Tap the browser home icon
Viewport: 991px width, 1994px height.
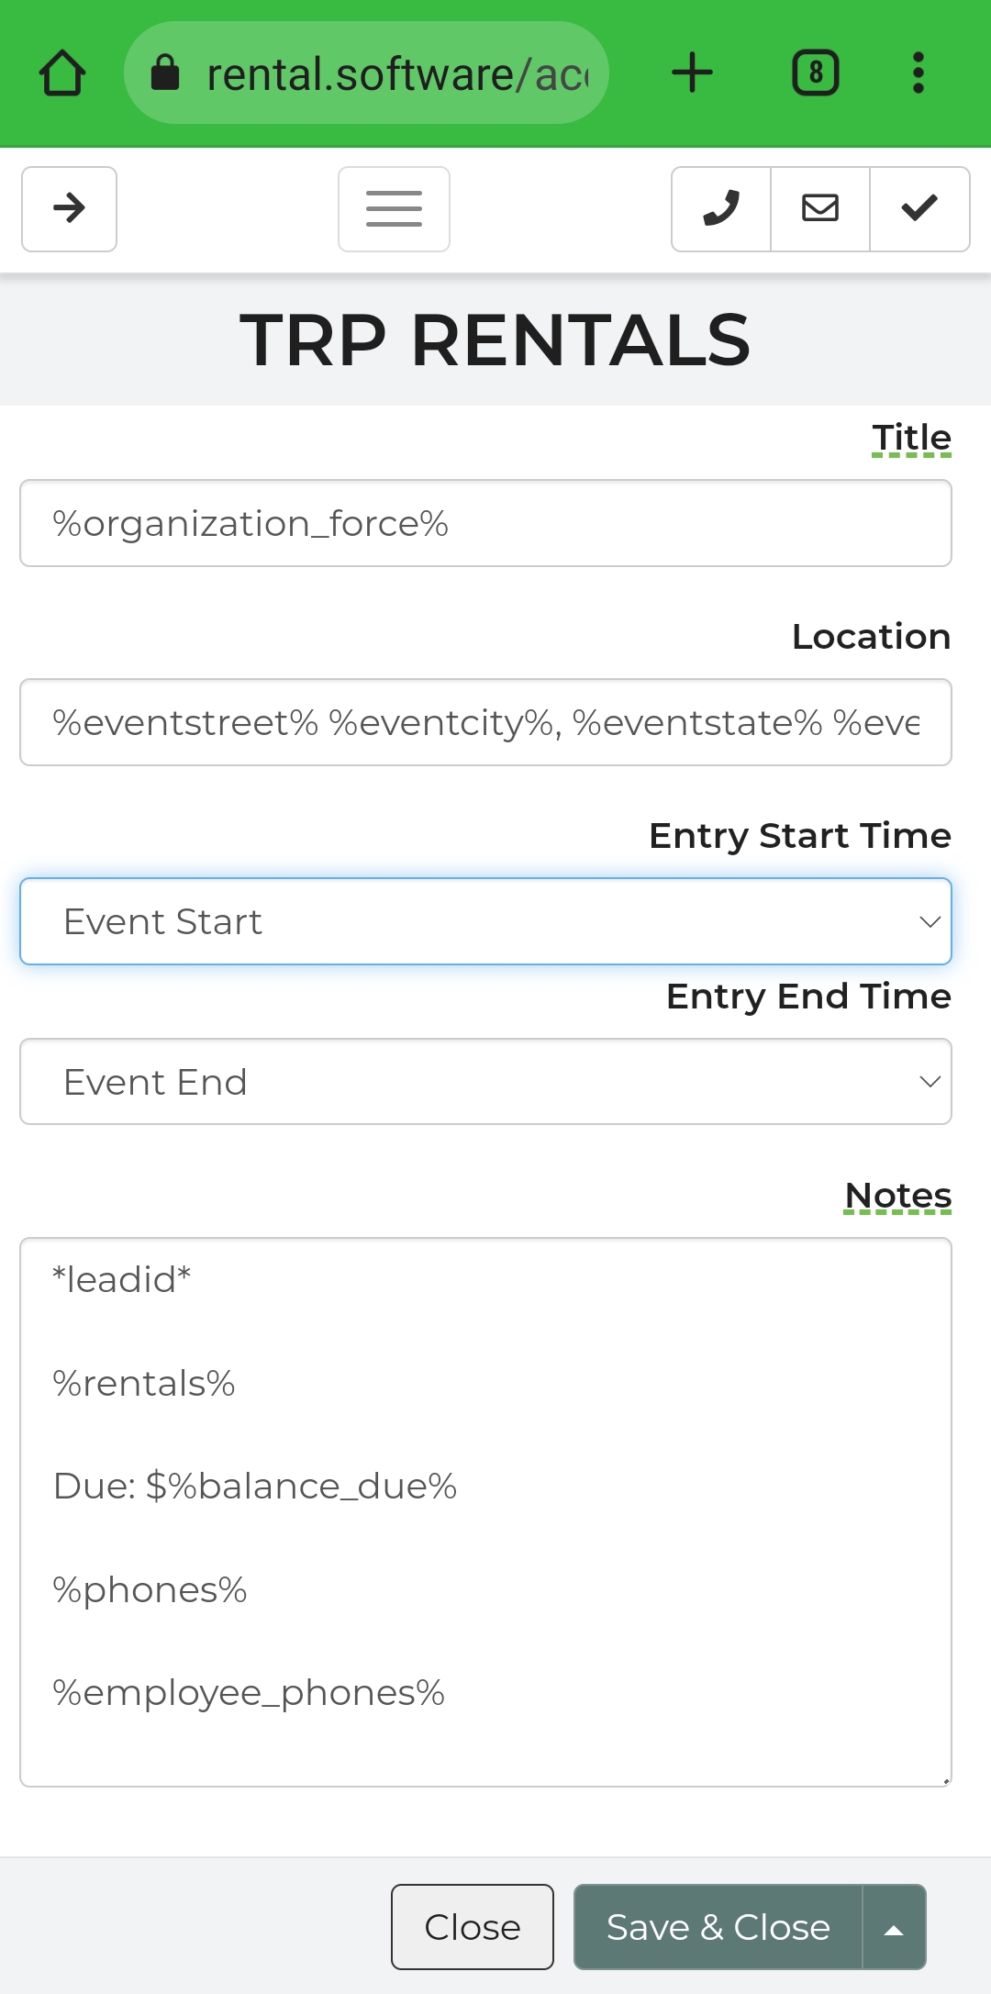click(62, 73)
